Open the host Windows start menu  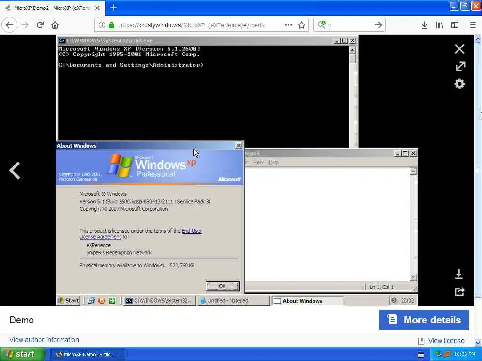(x=22, y=354)
